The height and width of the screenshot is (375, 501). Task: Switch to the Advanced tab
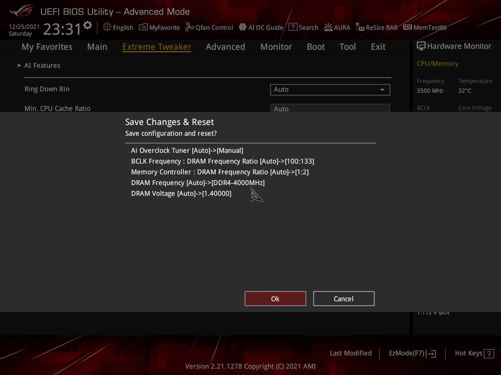pos(225,47)
